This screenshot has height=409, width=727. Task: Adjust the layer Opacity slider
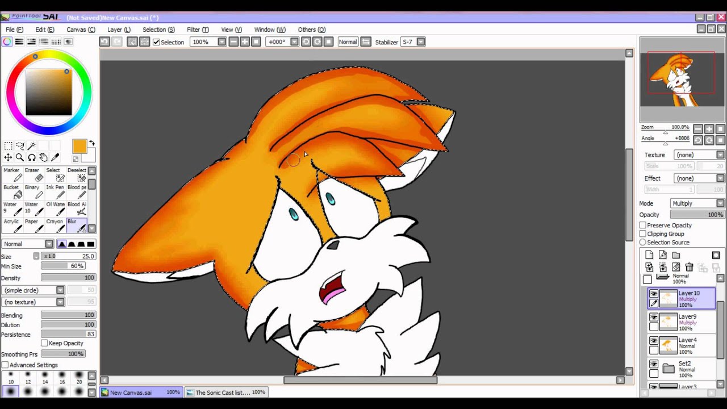coord(697,215)
